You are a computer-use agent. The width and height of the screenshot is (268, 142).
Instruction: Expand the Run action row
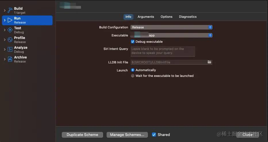click(x=5, y=20)
